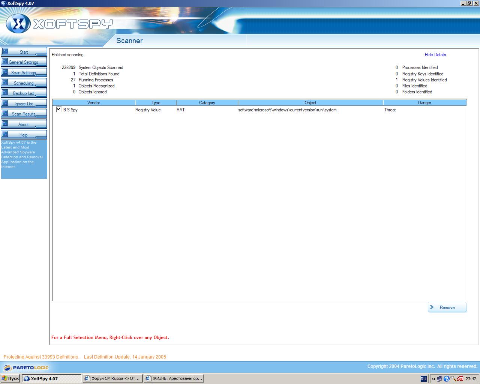Click the red 'For a Full Selection Menu' hint

pyautogui.click(x=110, y=337)
